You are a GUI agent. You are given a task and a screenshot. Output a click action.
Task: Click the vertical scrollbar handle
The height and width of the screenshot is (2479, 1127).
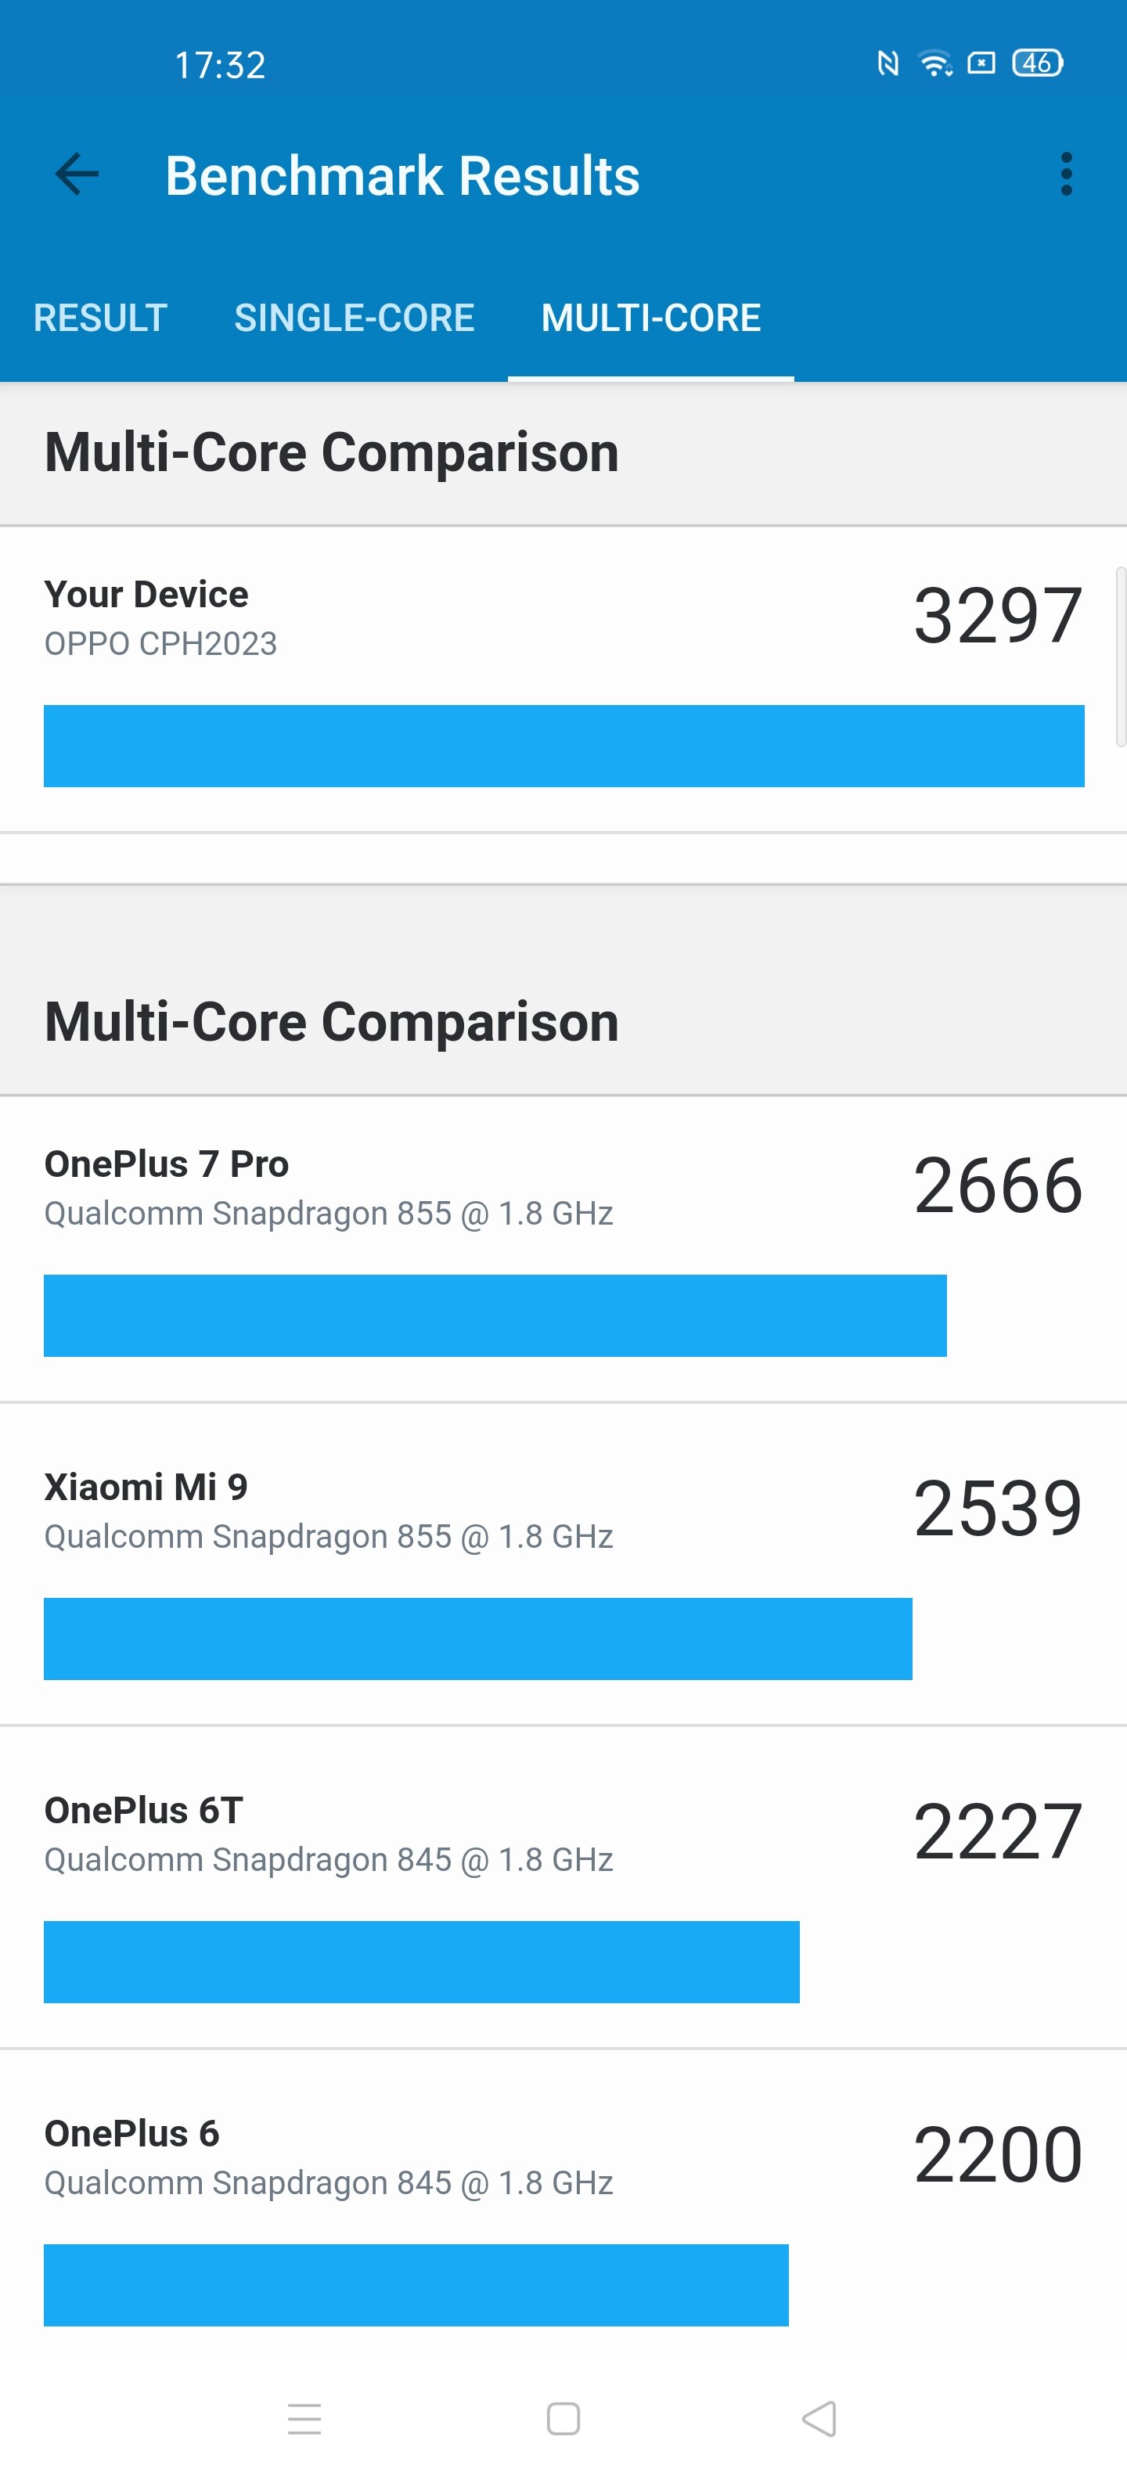point(1120,657)
